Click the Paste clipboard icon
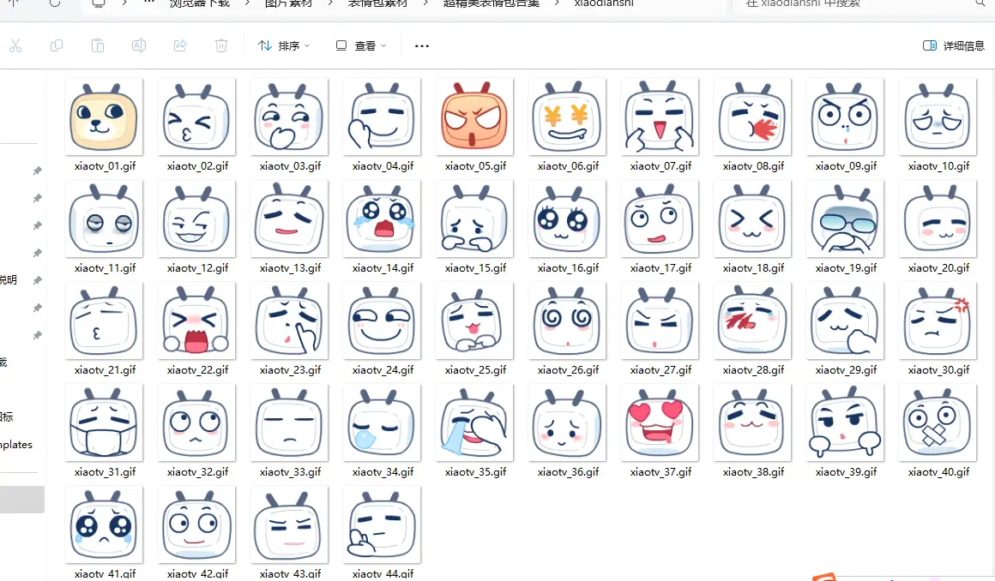This screenshot has height=581, width=995. 98,45
